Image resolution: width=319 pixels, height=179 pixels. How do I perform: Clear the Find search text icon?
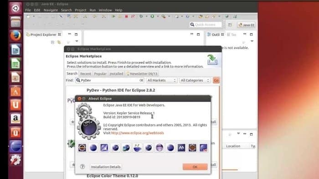[141, 80]
